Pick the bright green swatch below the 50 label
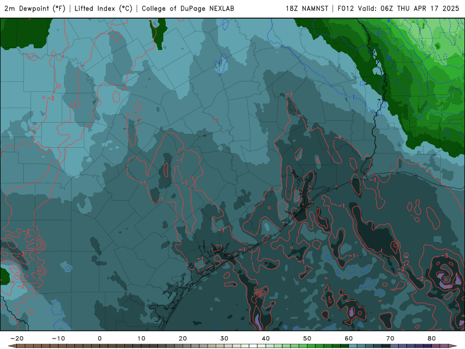 point(312,346)
